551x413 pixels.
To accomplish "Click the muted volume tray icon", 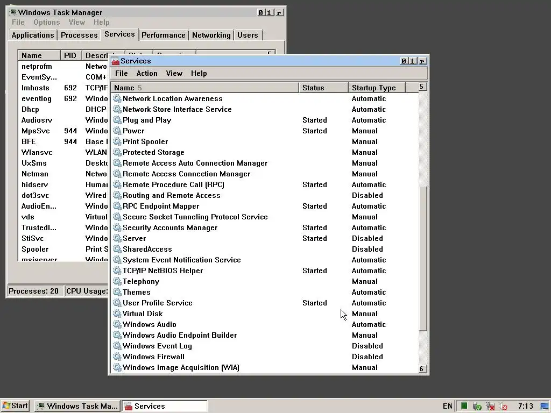I will (x=503, y=407).
